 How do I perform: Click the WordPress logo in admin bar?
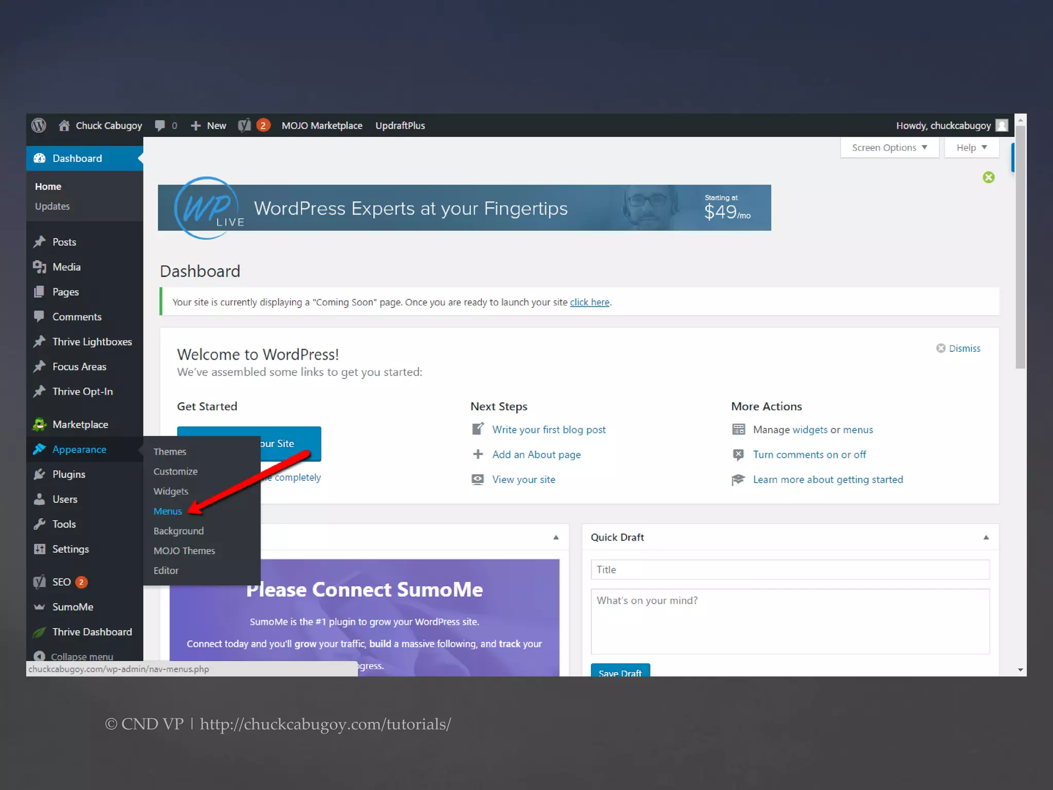coord(39,125)
